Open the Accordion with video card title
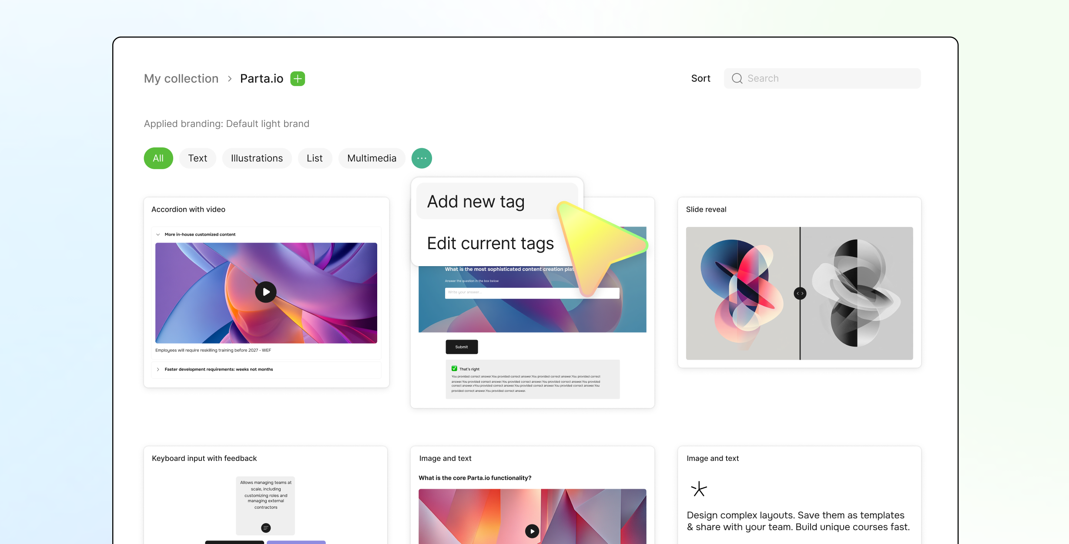This screenshot has width=1069, height=544. pyautogui.click(x=188, y=210)
